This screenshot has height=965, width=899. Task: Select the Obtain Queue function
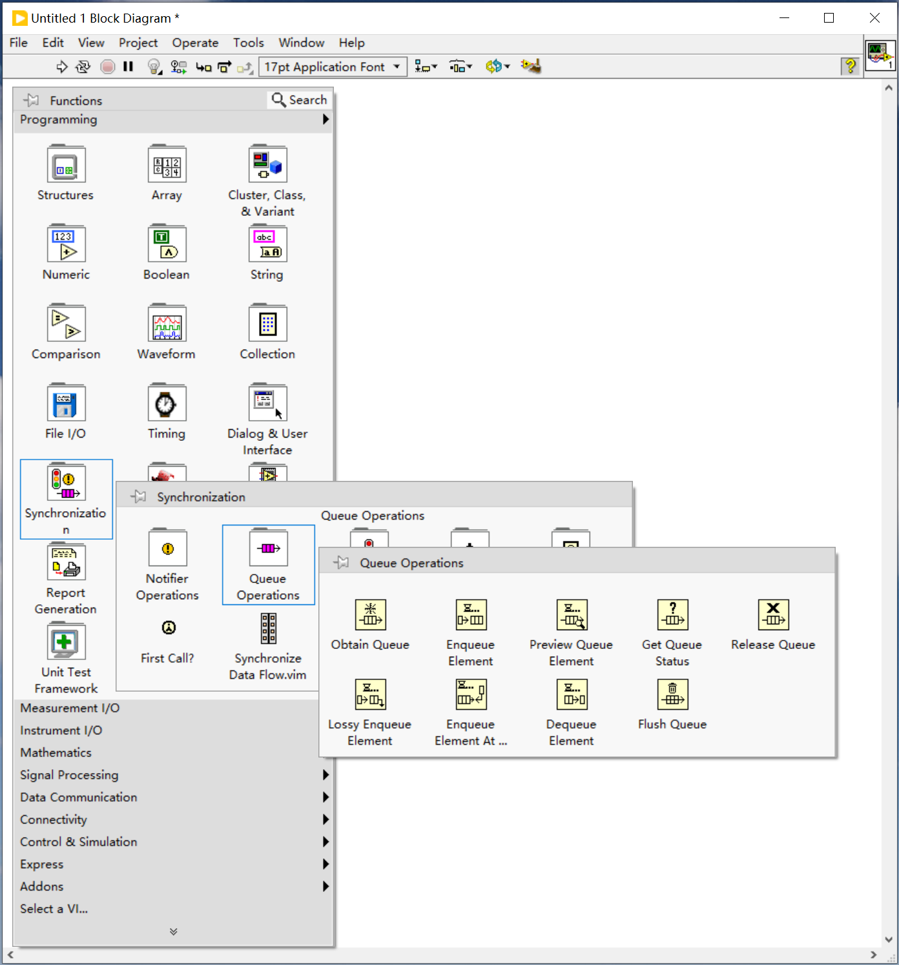[x=370, y=624]
